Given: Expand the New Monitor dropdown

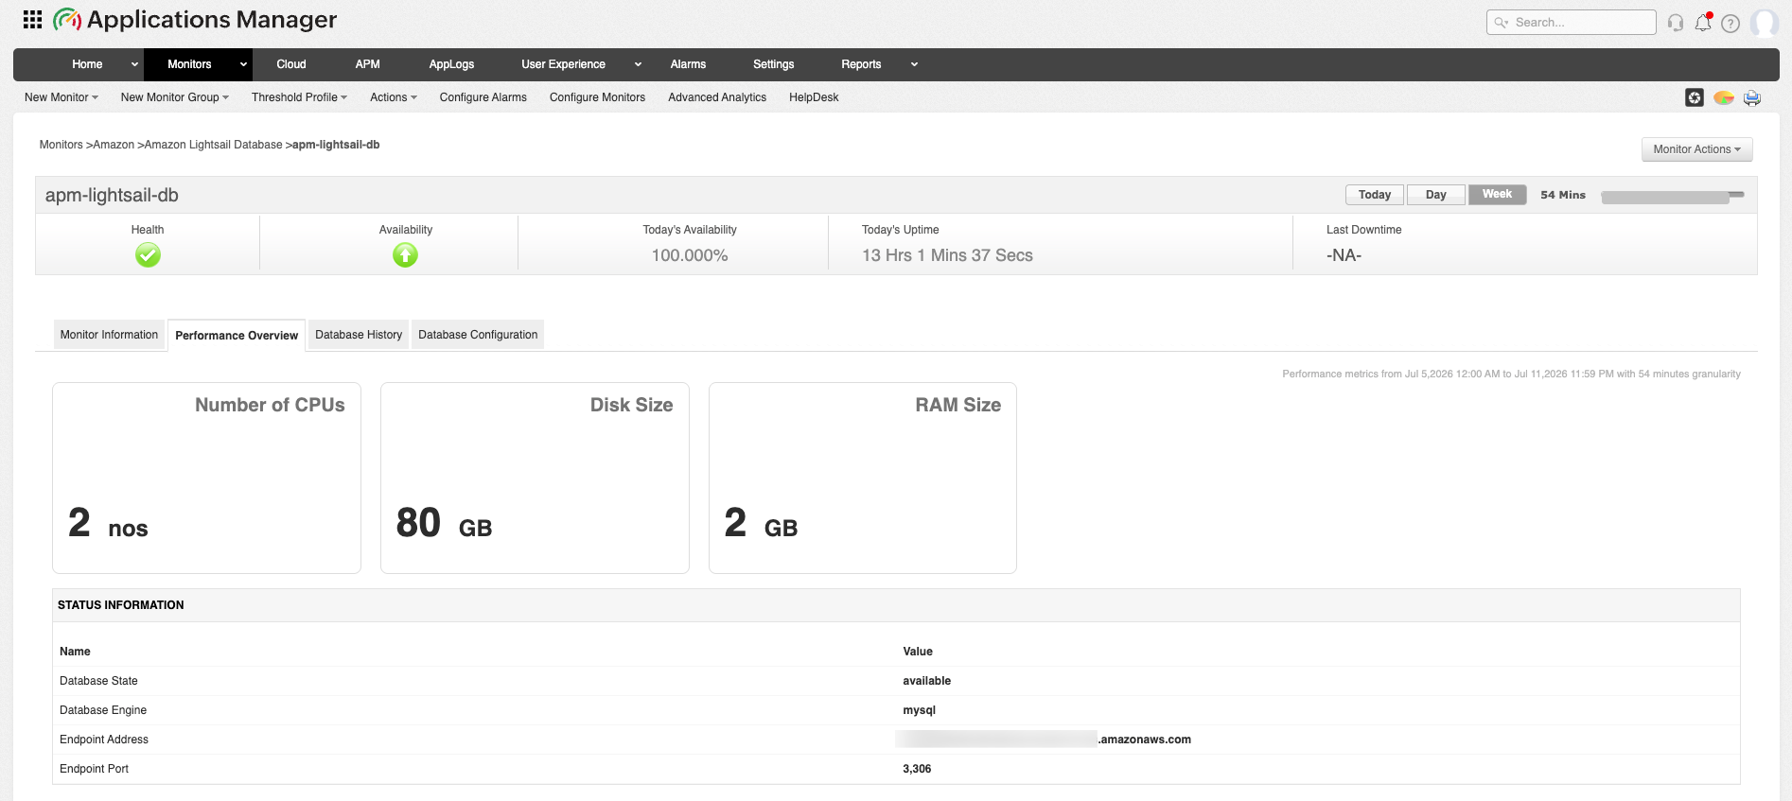Looking at the screenshot, I should tap(61, 97).
